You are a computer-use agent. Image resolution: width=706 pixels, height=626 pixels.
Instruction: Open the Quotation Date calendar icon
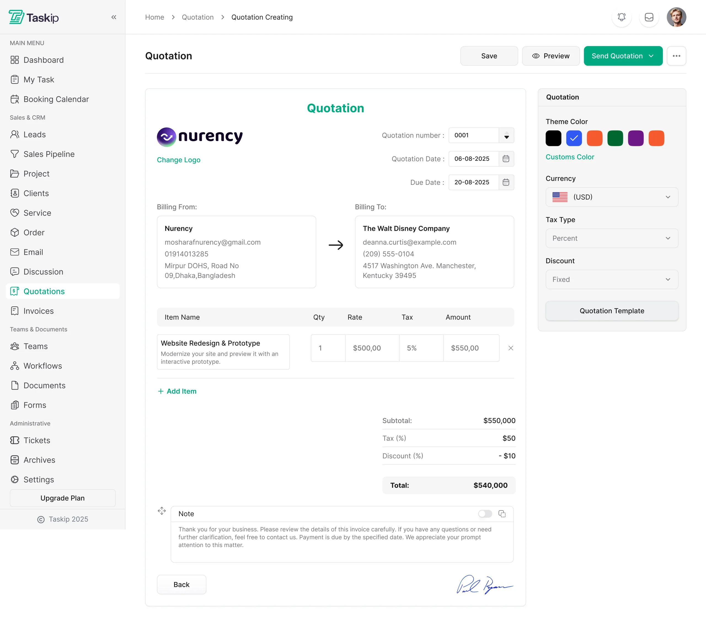(x=506, y=159)
